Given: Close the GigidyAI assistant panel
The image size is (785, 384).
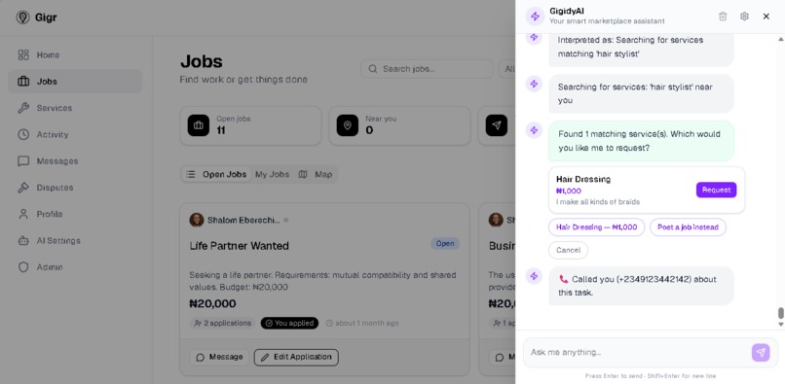Looking at the screenshot, I should pyautogui.click(x=766, y=17).
